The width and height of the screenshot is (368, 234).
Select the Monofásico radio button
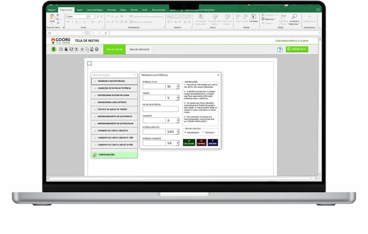point(185,133)
